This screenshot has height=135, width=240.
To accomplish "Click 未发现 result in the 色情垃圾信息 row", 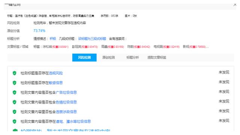I will point(224,101).
